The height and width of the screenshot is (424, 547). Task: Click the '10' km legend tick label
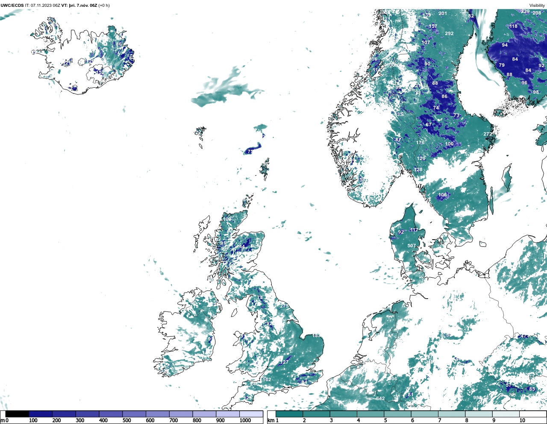(522, 421)
